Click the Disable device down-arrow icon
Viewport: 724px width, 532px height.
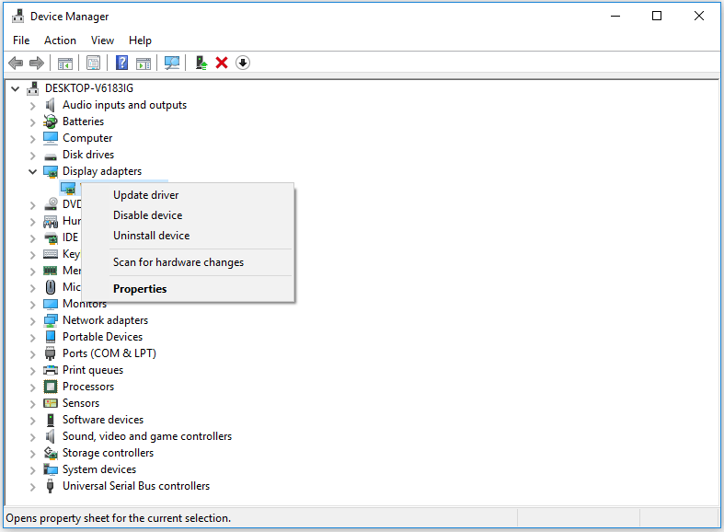[243, 63]
